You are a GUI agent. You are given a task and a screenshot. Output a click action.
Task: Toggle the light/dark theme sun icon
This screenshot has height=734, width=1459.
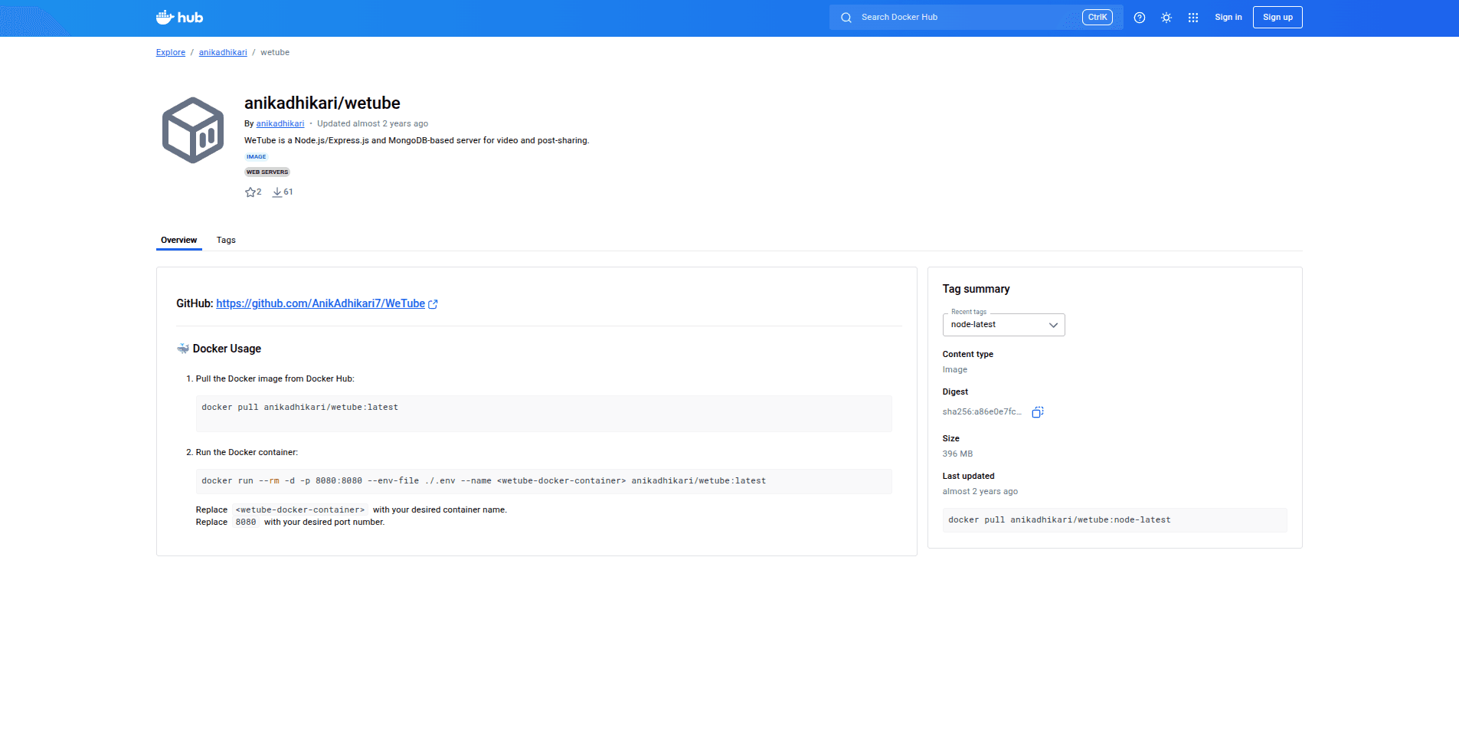point(1166,18)
